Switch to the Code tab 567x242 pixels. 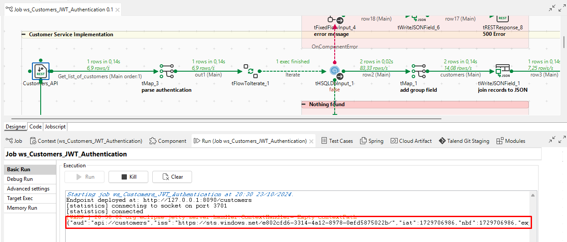pyautogui.click(x=35, y=127)
